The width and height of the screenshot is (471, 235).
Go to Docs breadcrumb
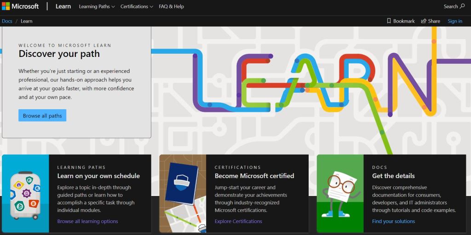point(7,21)
